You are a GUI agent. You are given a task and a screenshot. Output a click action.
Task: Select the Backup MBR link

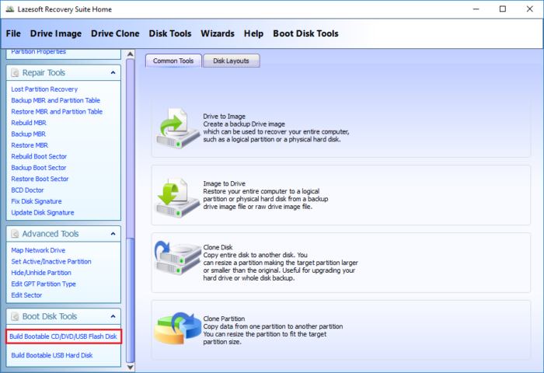[29, 134]
